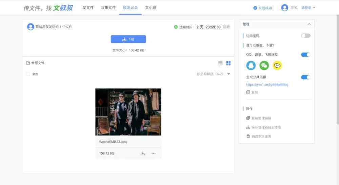Viewport: 339px width, 185px height.
Task: Download WechatIMG22.jpeg via card download icon
Action: click(x=143, y=153)
